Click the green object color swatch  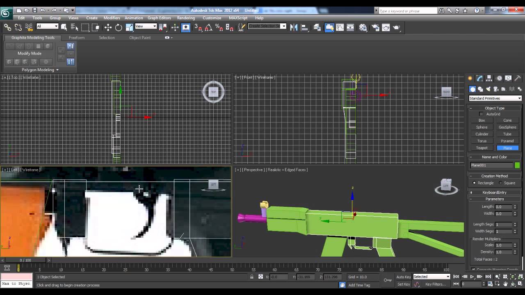pos(517,165)
